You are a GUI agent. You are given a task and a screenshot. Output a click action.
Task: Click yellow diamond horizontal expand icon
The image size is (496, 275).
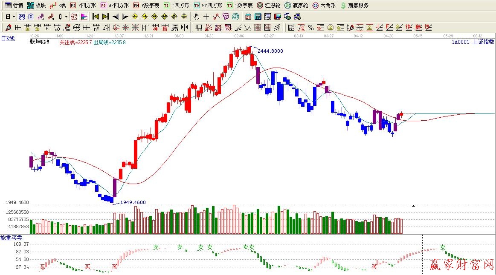point(155,17)
